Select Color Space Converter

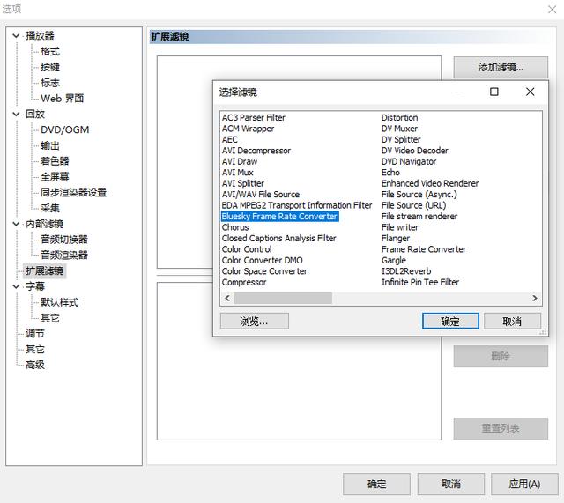point(264,271)
